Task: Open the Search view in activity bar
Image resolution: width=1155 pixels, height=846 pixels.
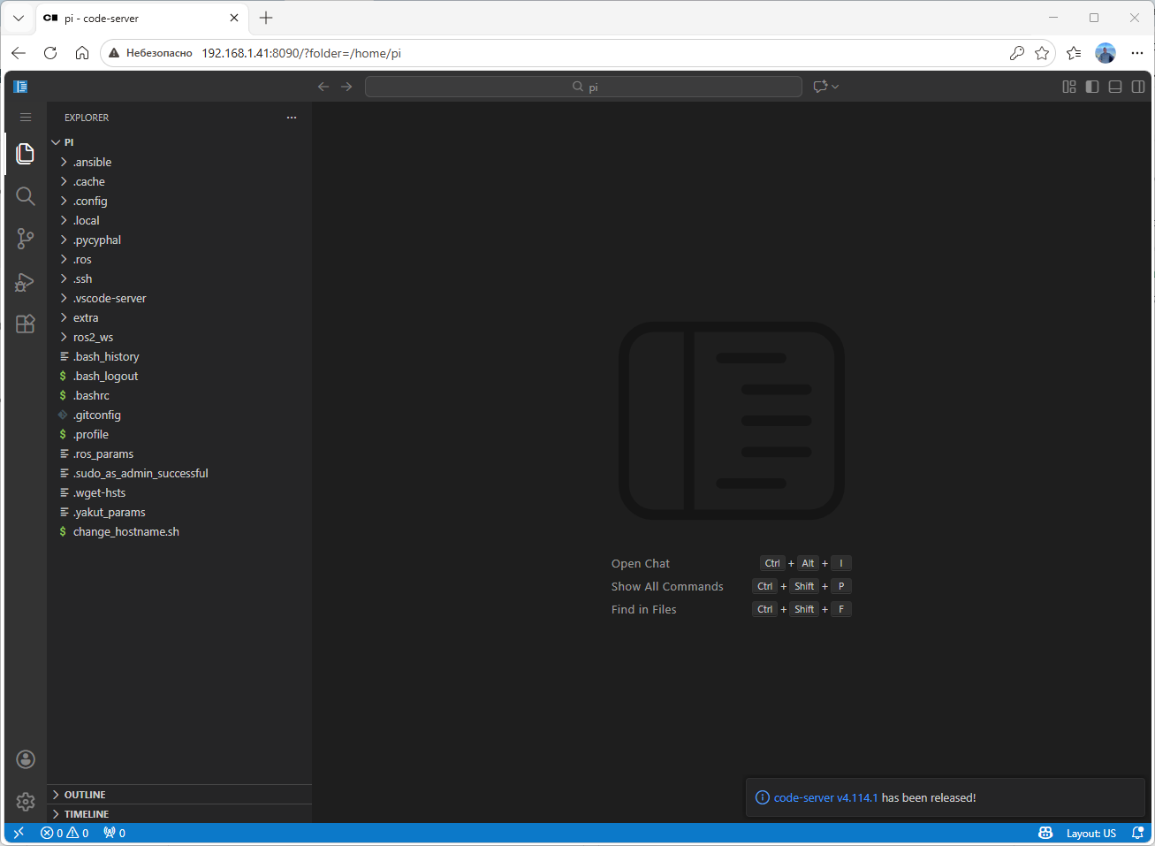Action: coord(26,196)
